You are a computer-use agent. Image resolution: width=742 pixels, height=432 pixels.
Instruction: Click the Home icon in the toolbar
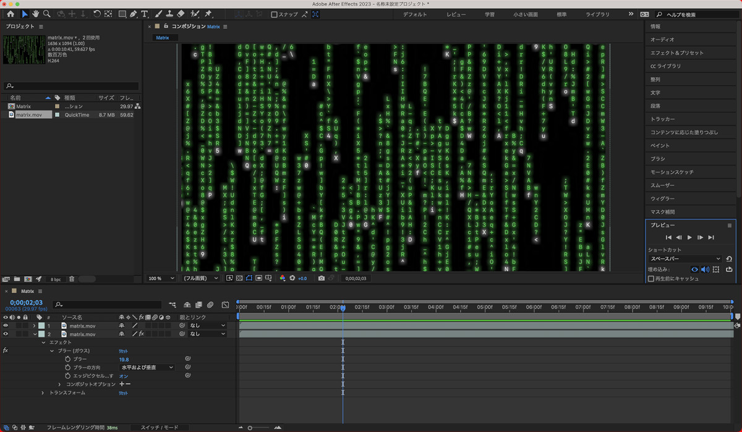click(x=11, y=14)
